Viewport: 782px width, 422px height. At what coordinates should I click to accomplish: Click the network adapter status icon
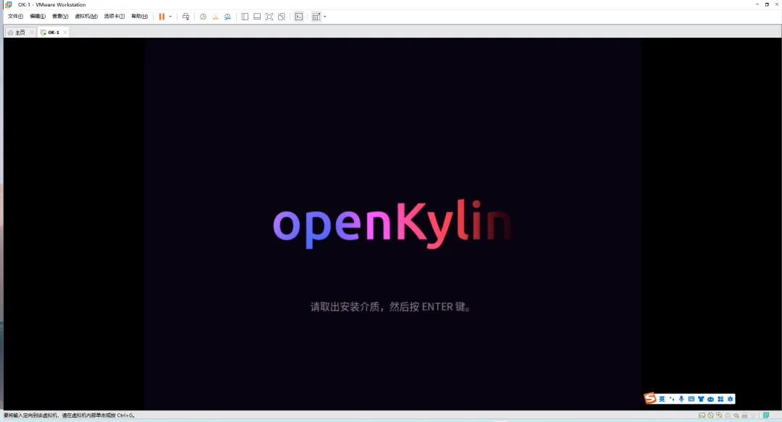tap(719, 415)
